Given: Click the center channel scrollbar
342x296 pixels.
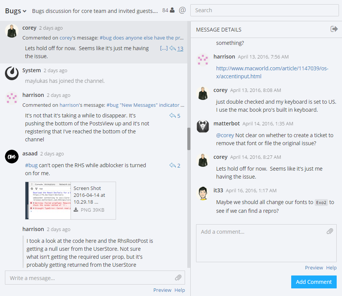Looking at the screenshot, I should tap(189, 139).
